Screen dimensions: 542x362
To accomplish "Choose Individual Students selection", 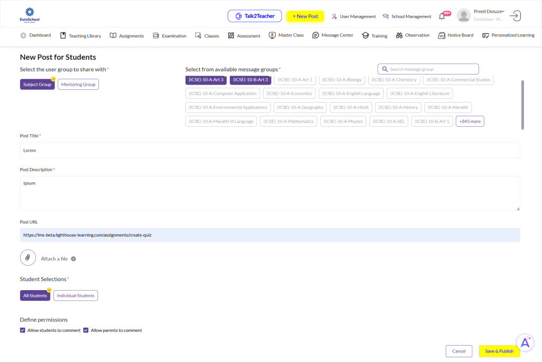I will pyautogui.click(x=76, y=296).
